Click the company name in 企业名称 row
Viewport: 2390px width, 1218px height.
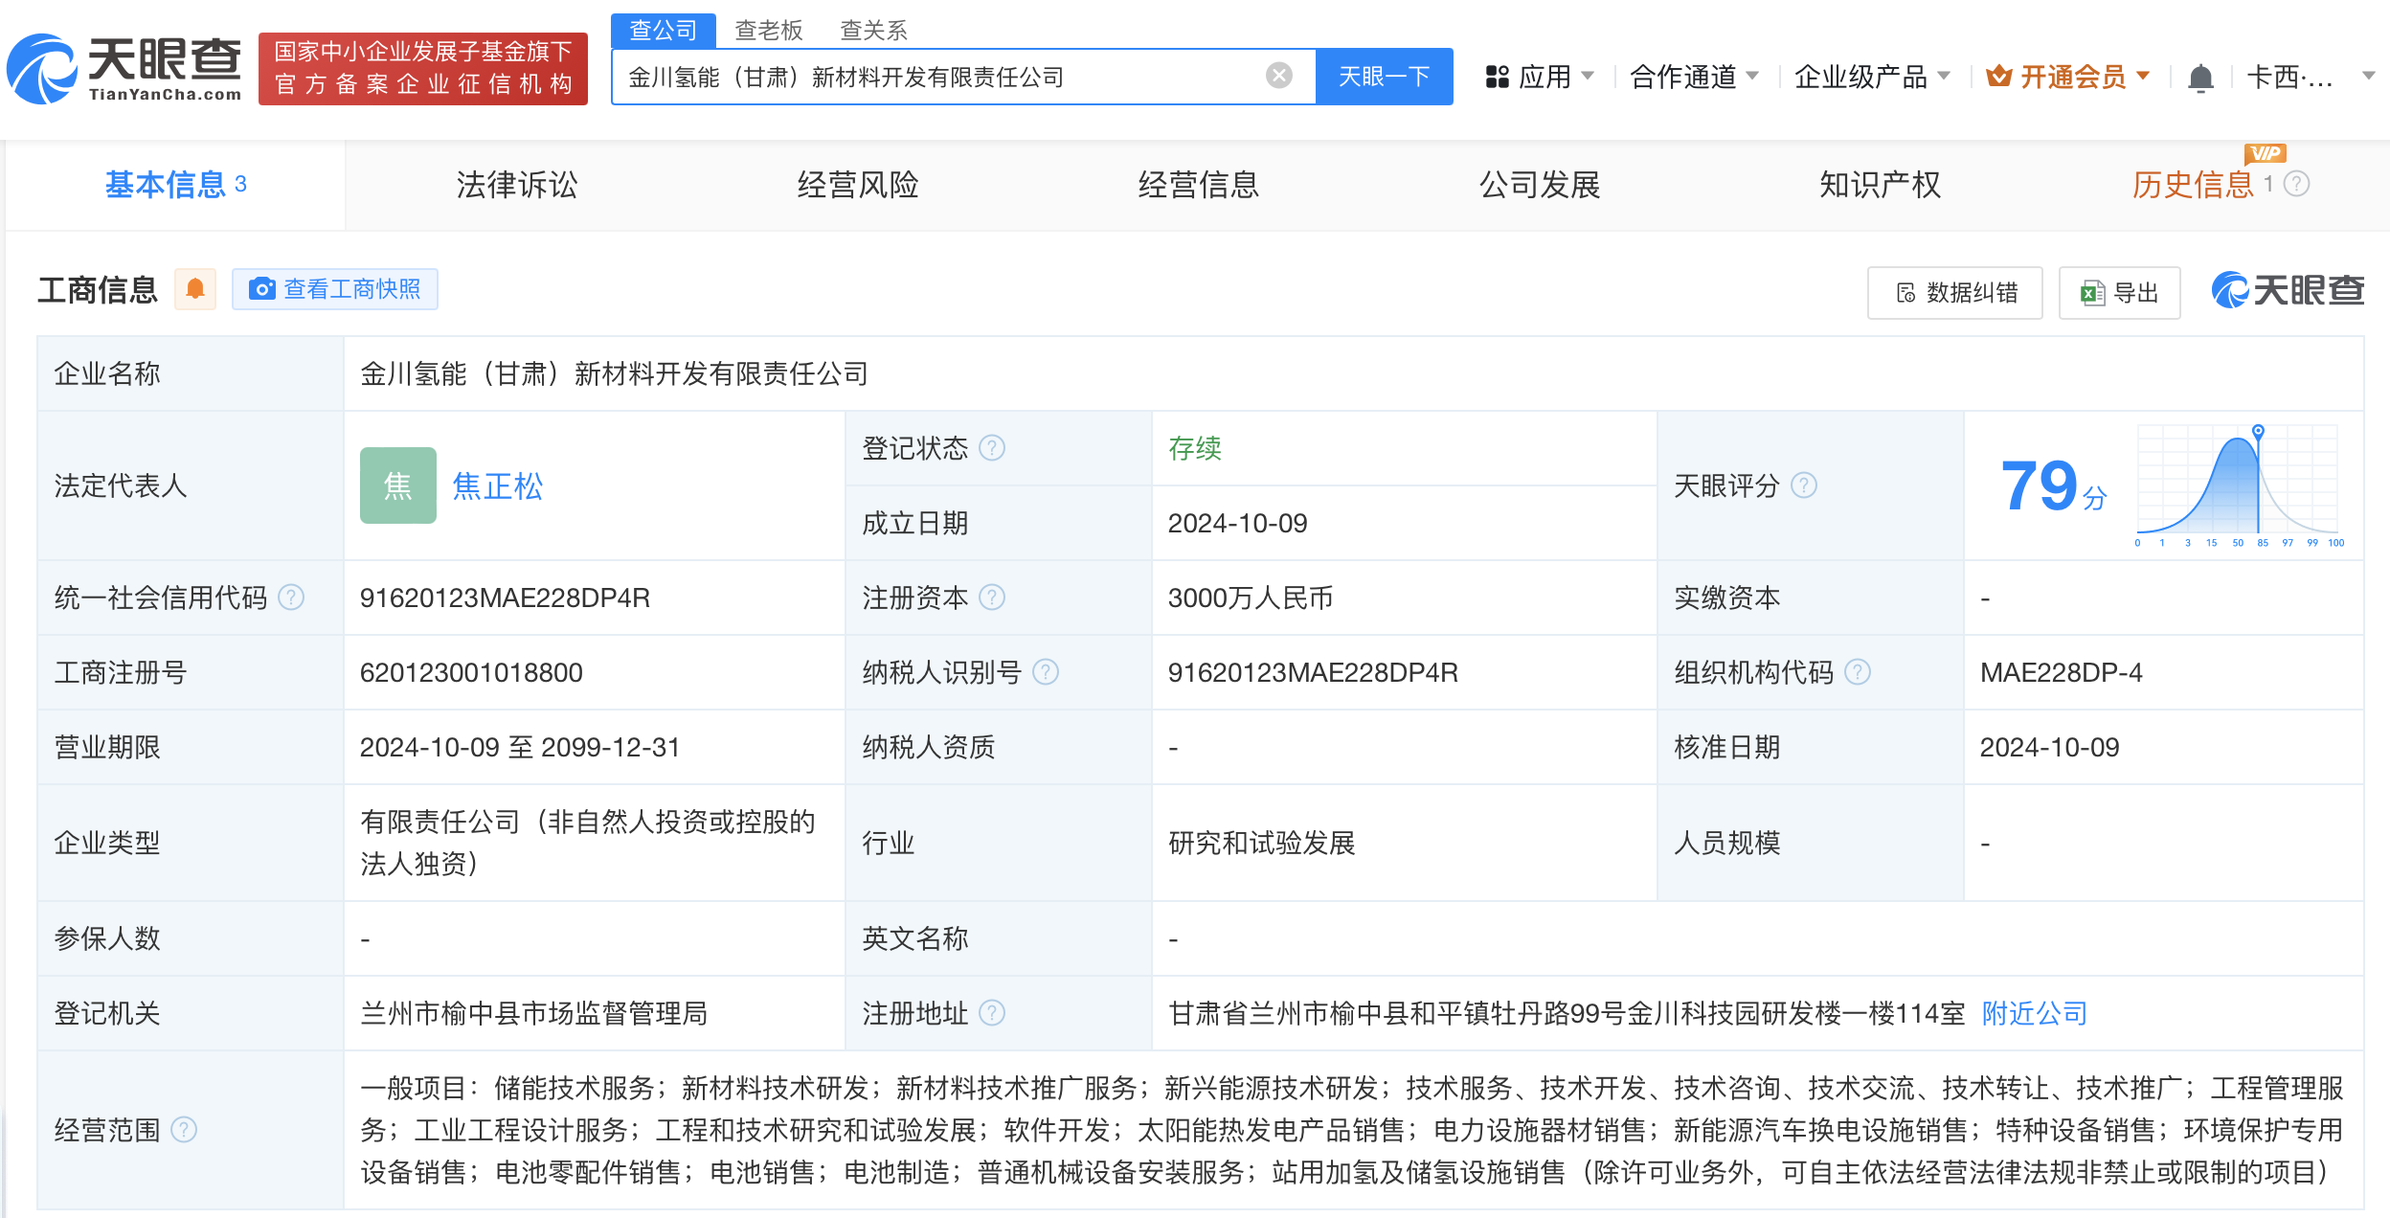[614, 373]
